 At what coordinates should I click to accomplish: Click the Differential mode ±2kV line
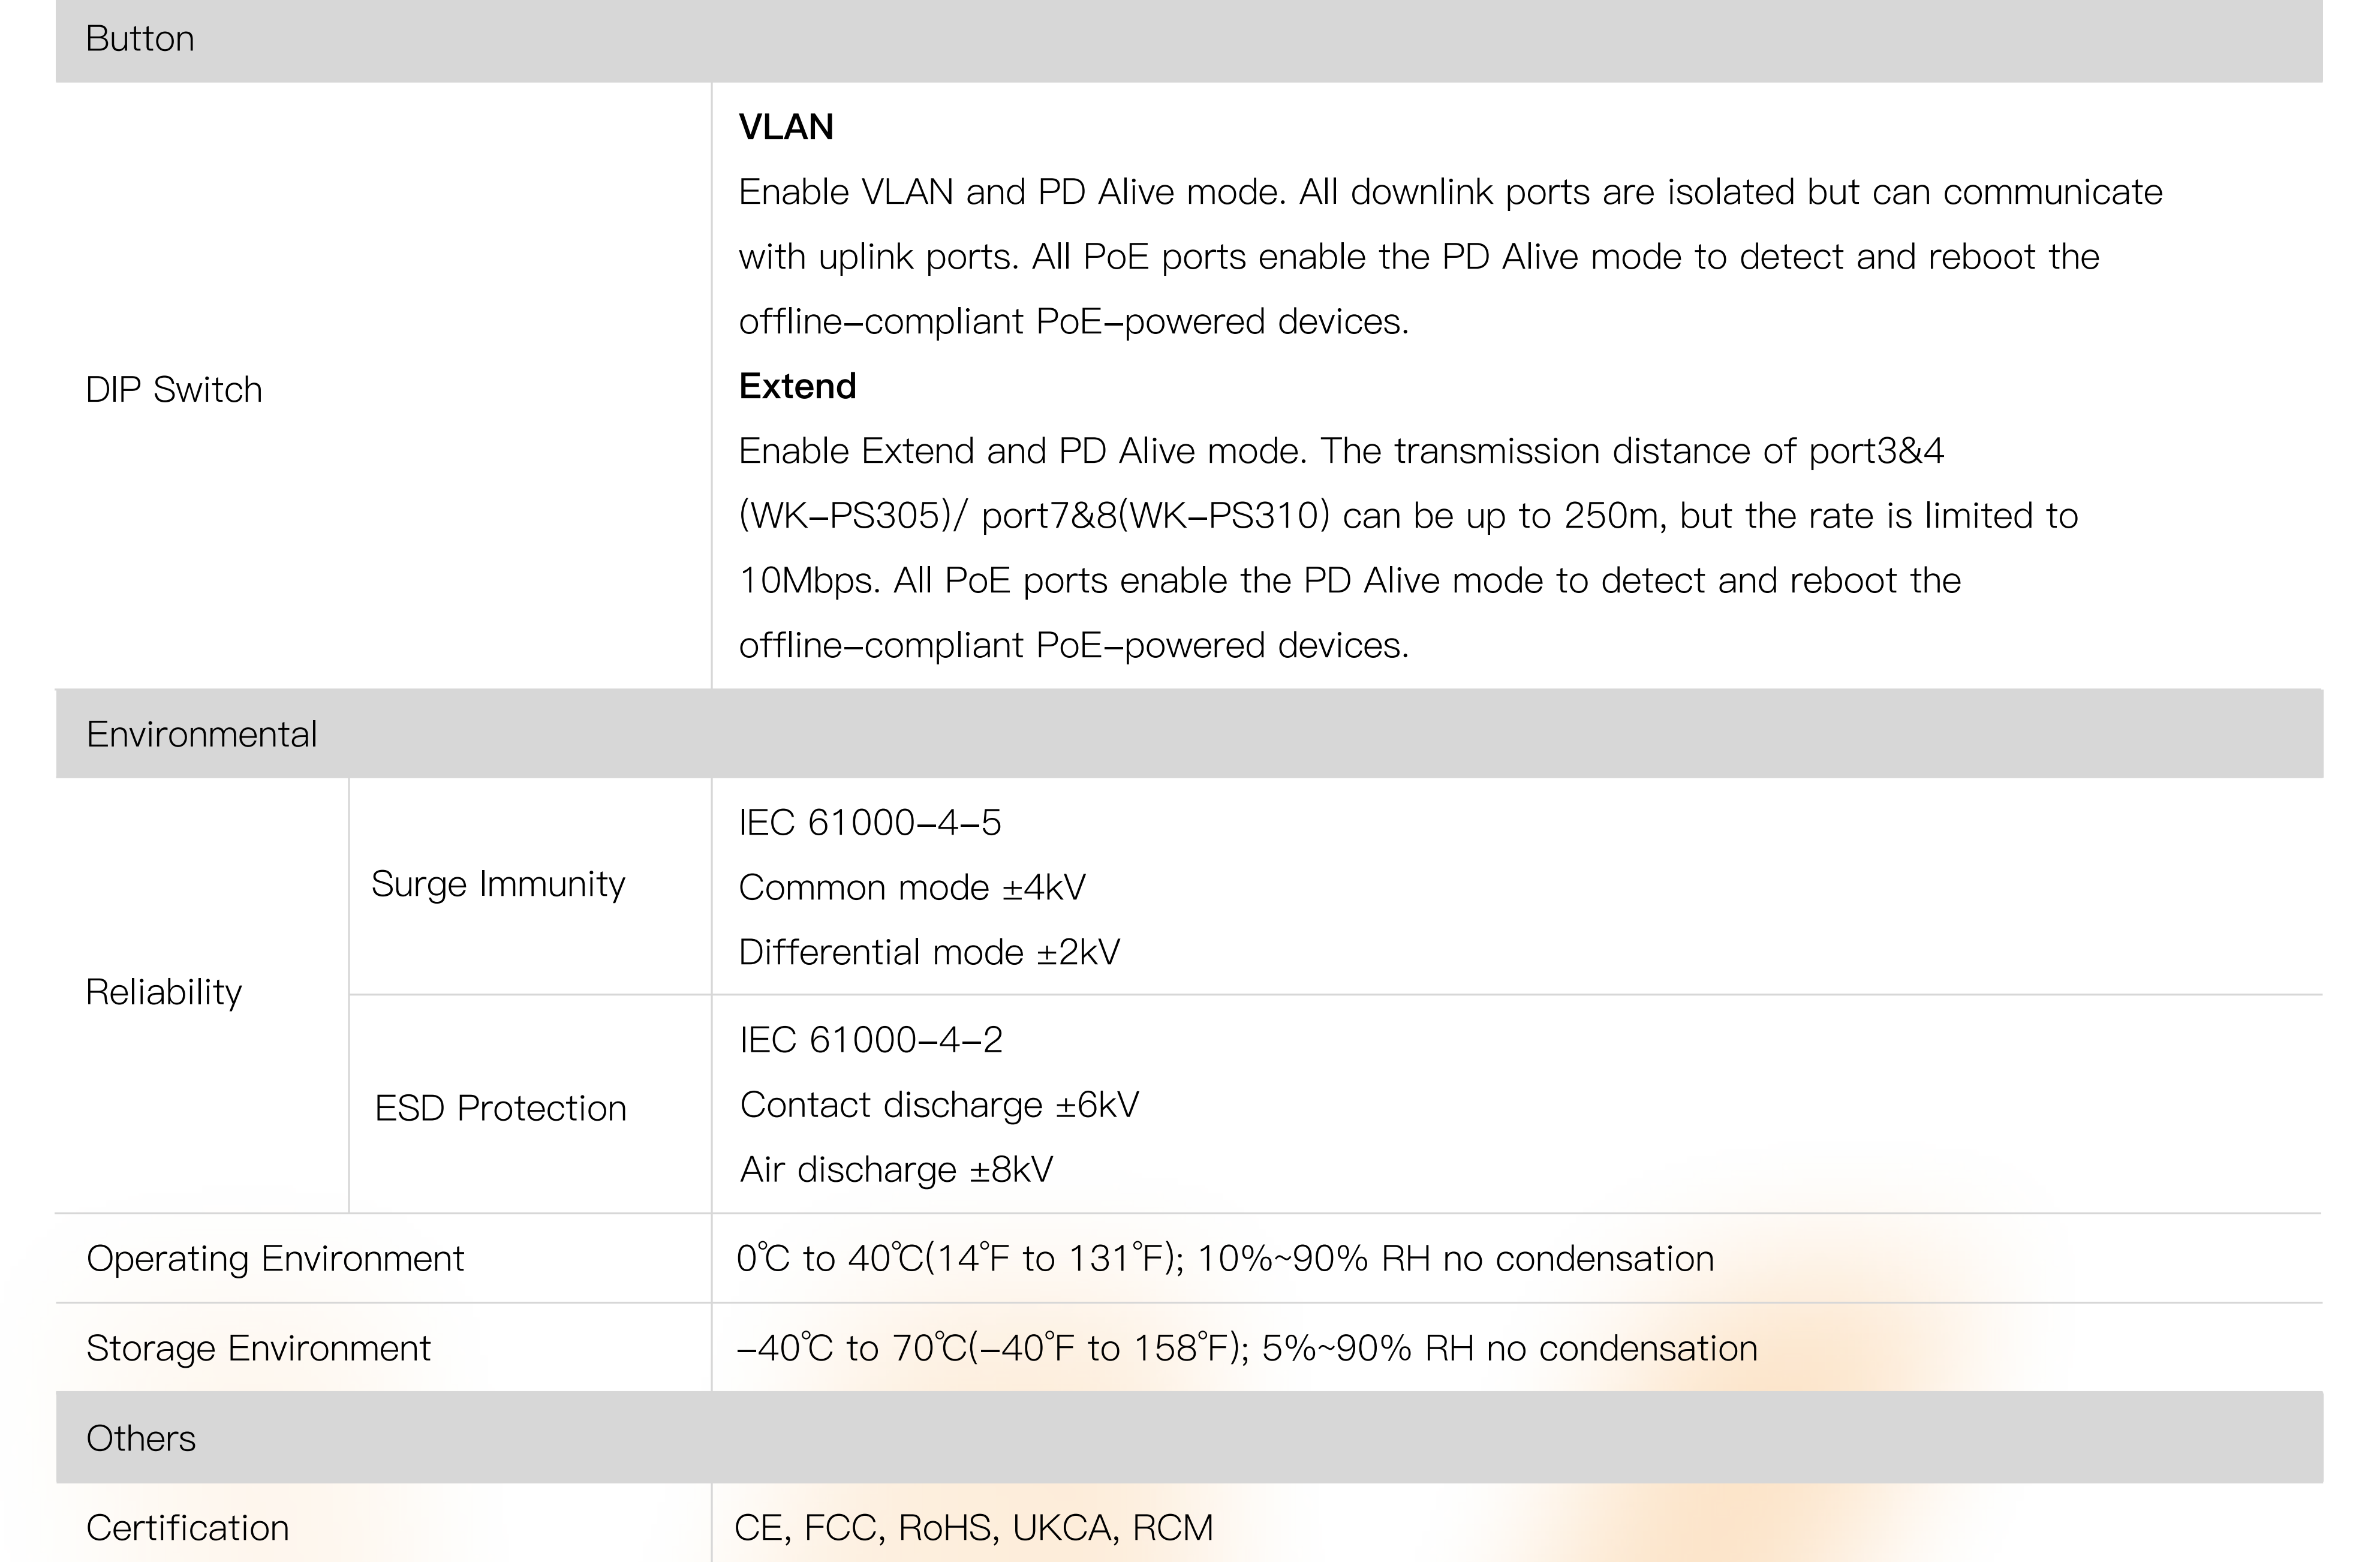click(x=929, y=952)
